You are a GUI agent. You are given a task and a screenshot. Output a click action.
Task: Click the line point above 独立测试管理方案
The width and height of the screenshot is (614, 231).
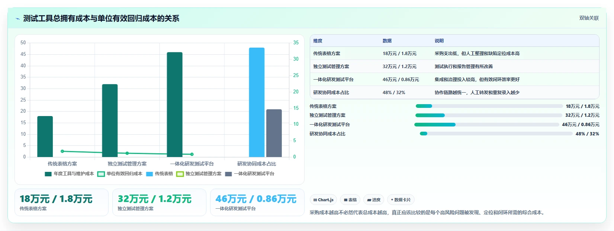(x=127, y=153)
